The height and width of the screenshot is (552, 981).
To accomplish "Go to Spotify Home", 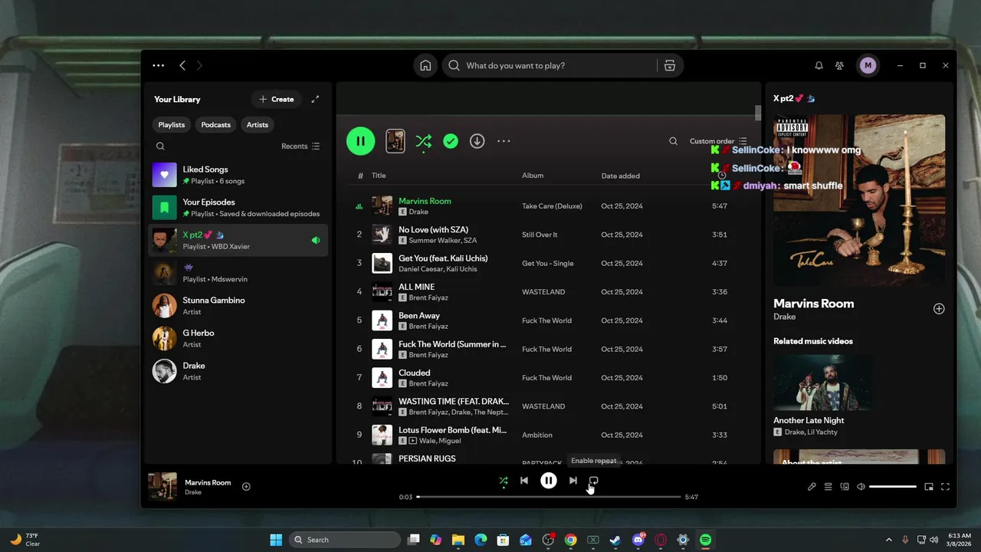I will click(425, 66).
